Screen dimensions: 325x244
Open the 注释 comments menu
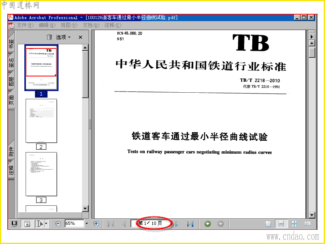113,25
